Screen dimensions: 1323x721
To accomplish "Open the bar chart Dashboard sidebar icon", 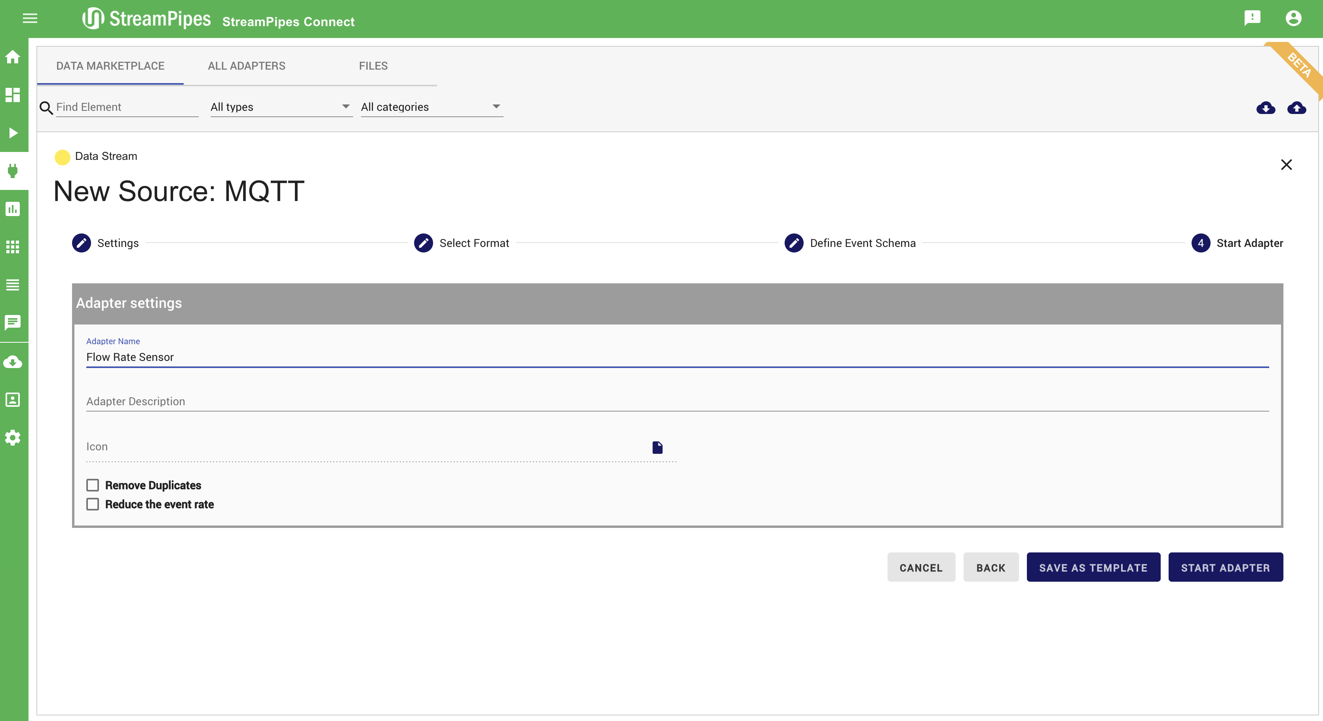I will click(x=13, y=209).
